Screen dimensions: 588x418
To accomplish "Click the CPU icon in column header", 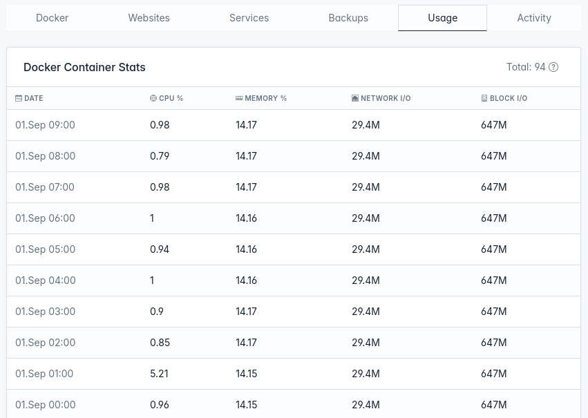I will pyautogui.click(x=153, y=98).
